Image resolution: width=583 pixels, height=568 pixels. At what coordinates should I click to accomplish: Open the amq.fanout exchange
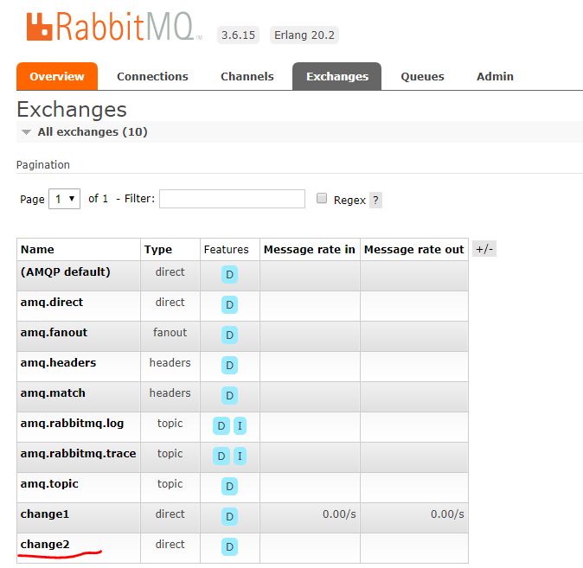(x=54, y=332)
